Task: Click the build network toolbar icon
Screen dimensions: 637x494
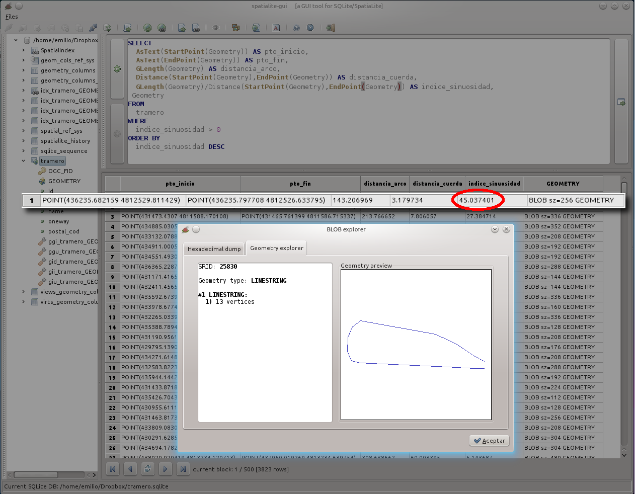Action: [x=216, y=28]
